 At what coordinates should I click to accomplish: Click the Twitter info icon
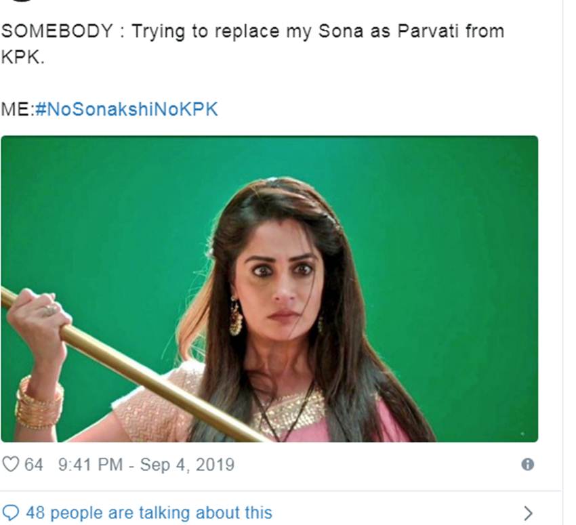(x=527, y=465)
